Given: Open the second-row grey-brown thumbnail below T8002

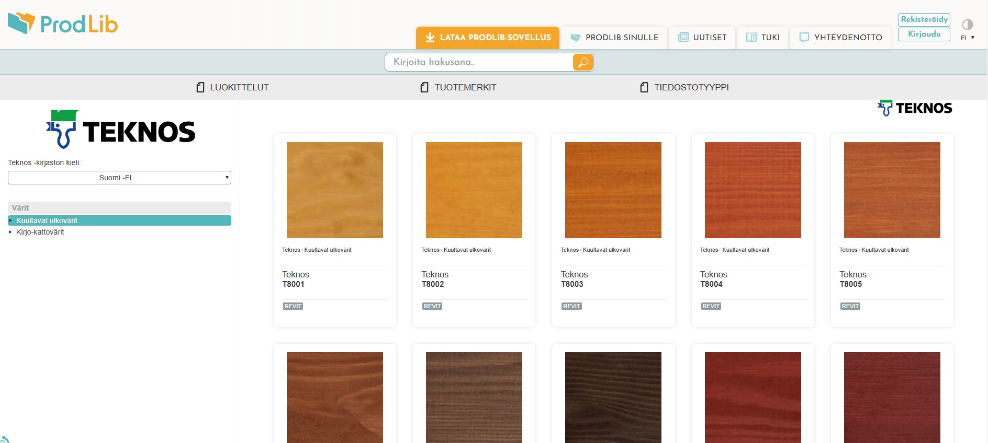Looking at the screenshot, I should click(x=474, y=398).
